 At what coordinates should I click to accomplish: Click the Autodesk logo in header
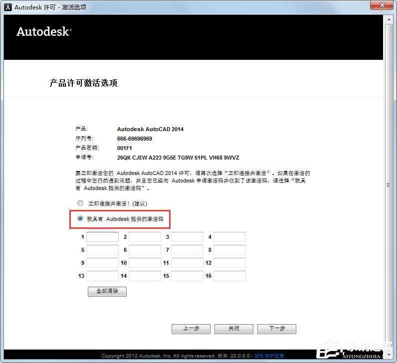click(44, 31)
